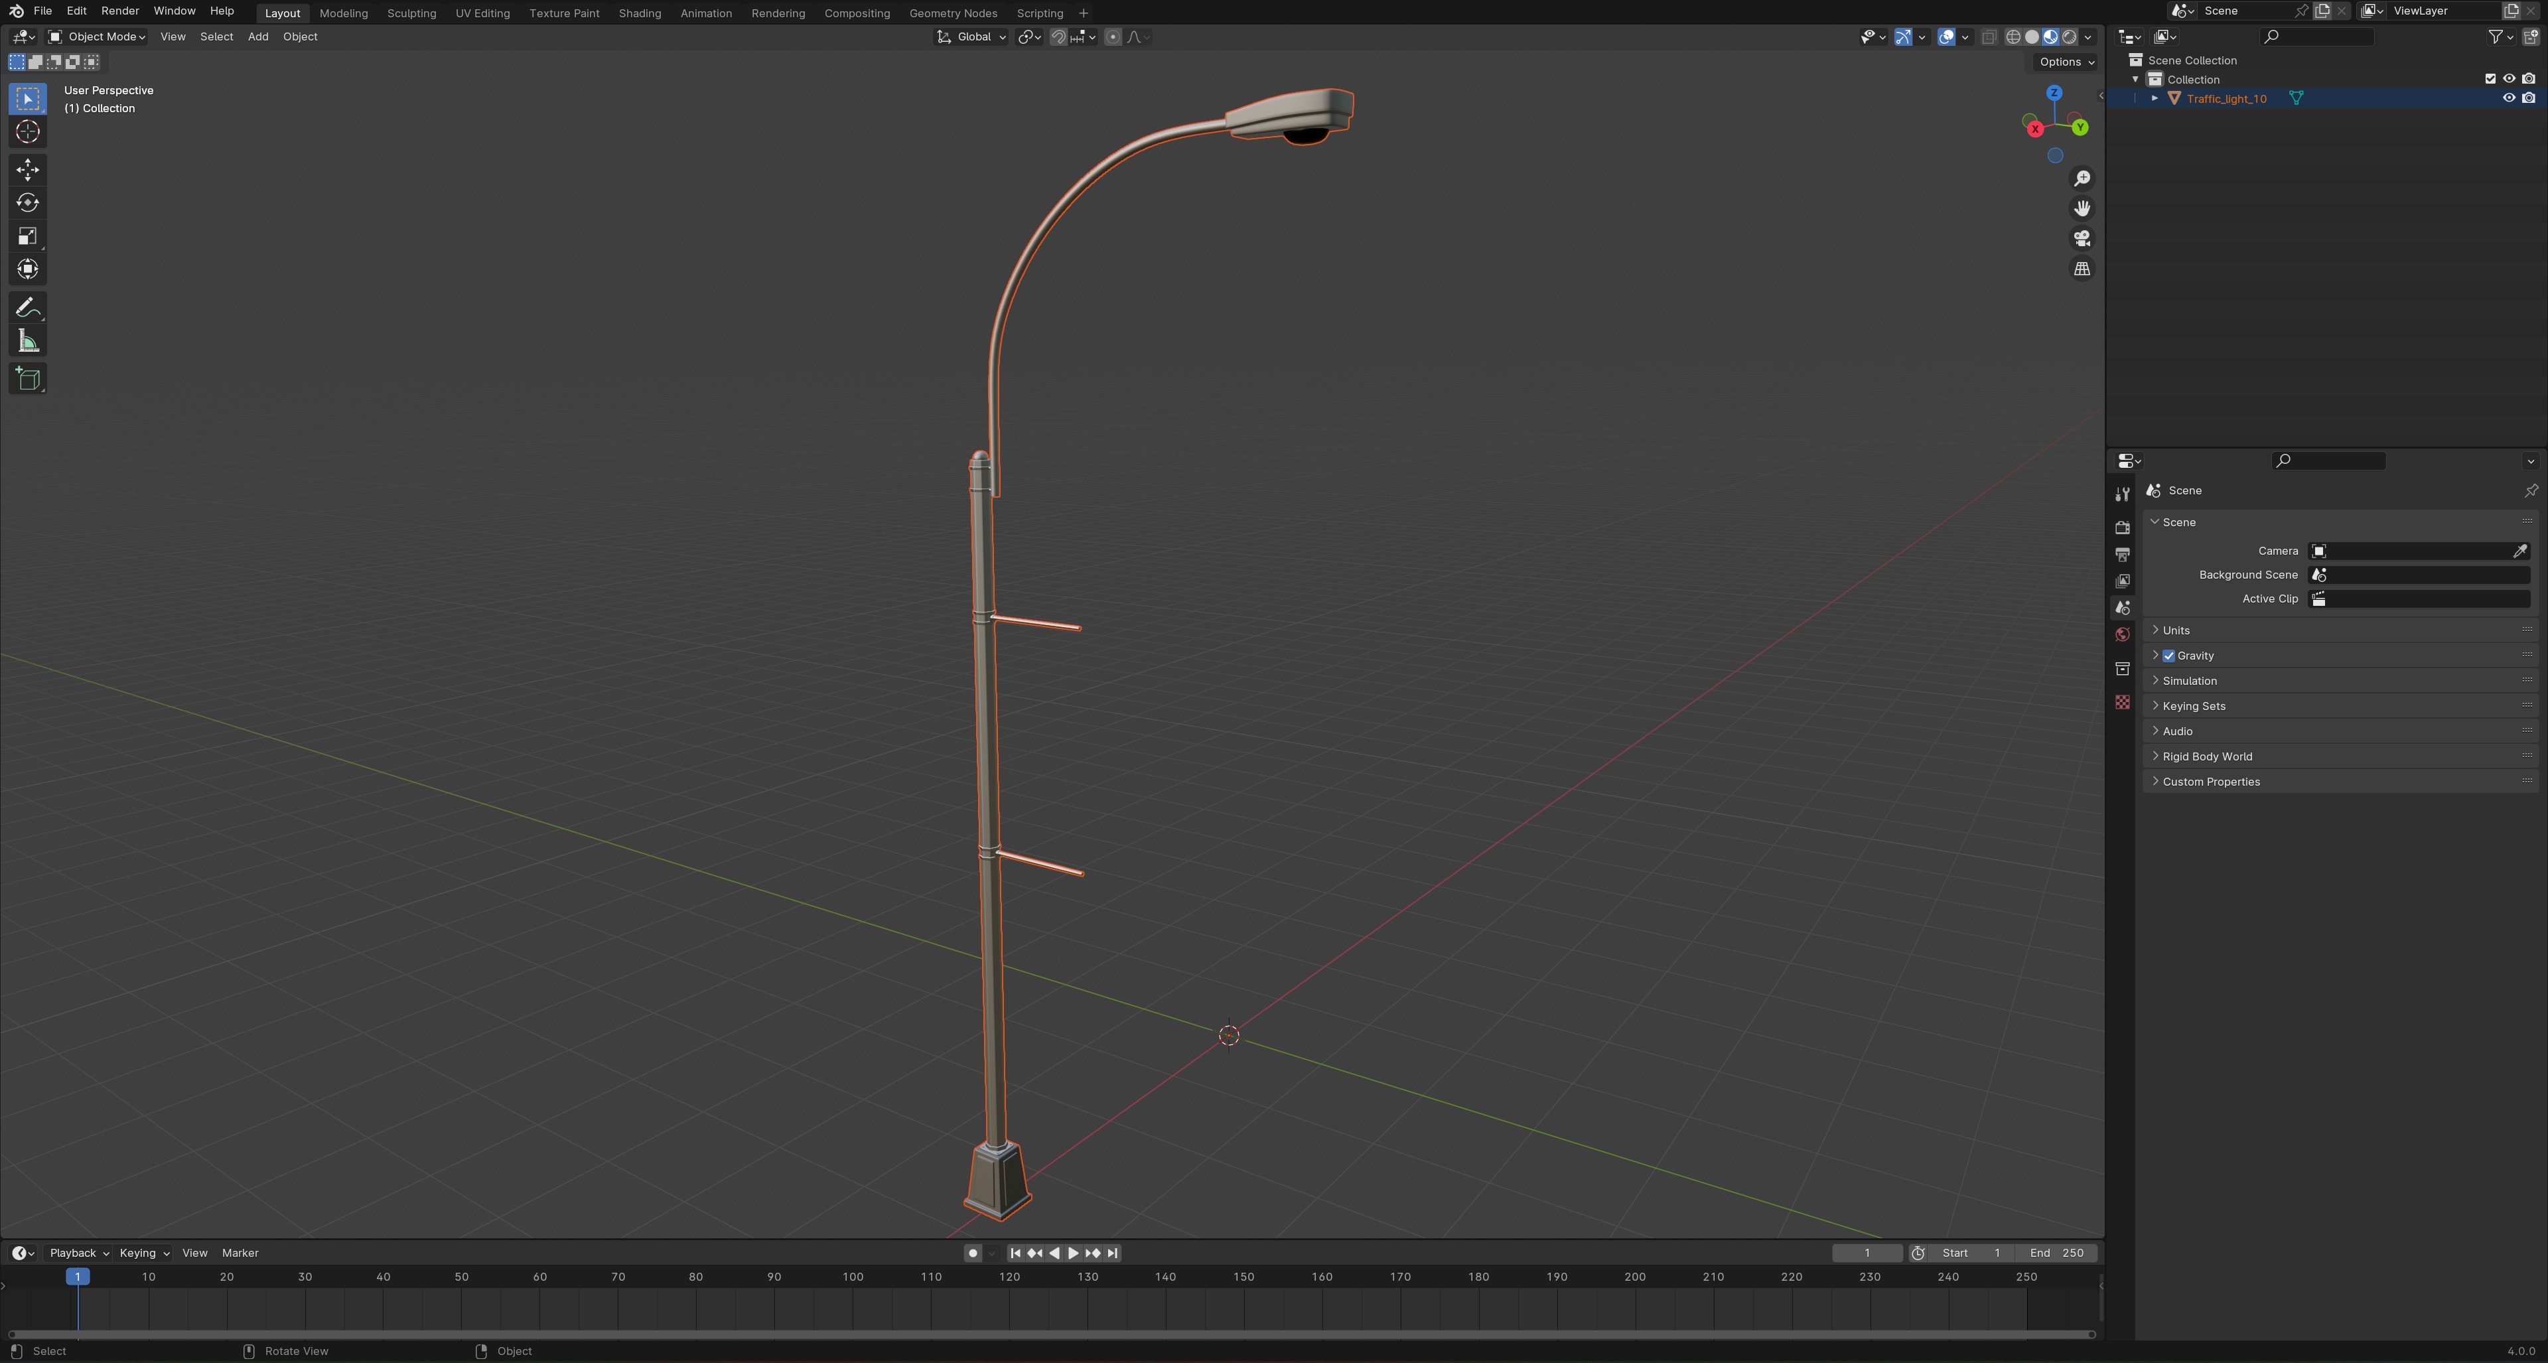2548x1363 pixels.
Task: Switch to the Shading workspace tab
Action: [x=640, y=13]
